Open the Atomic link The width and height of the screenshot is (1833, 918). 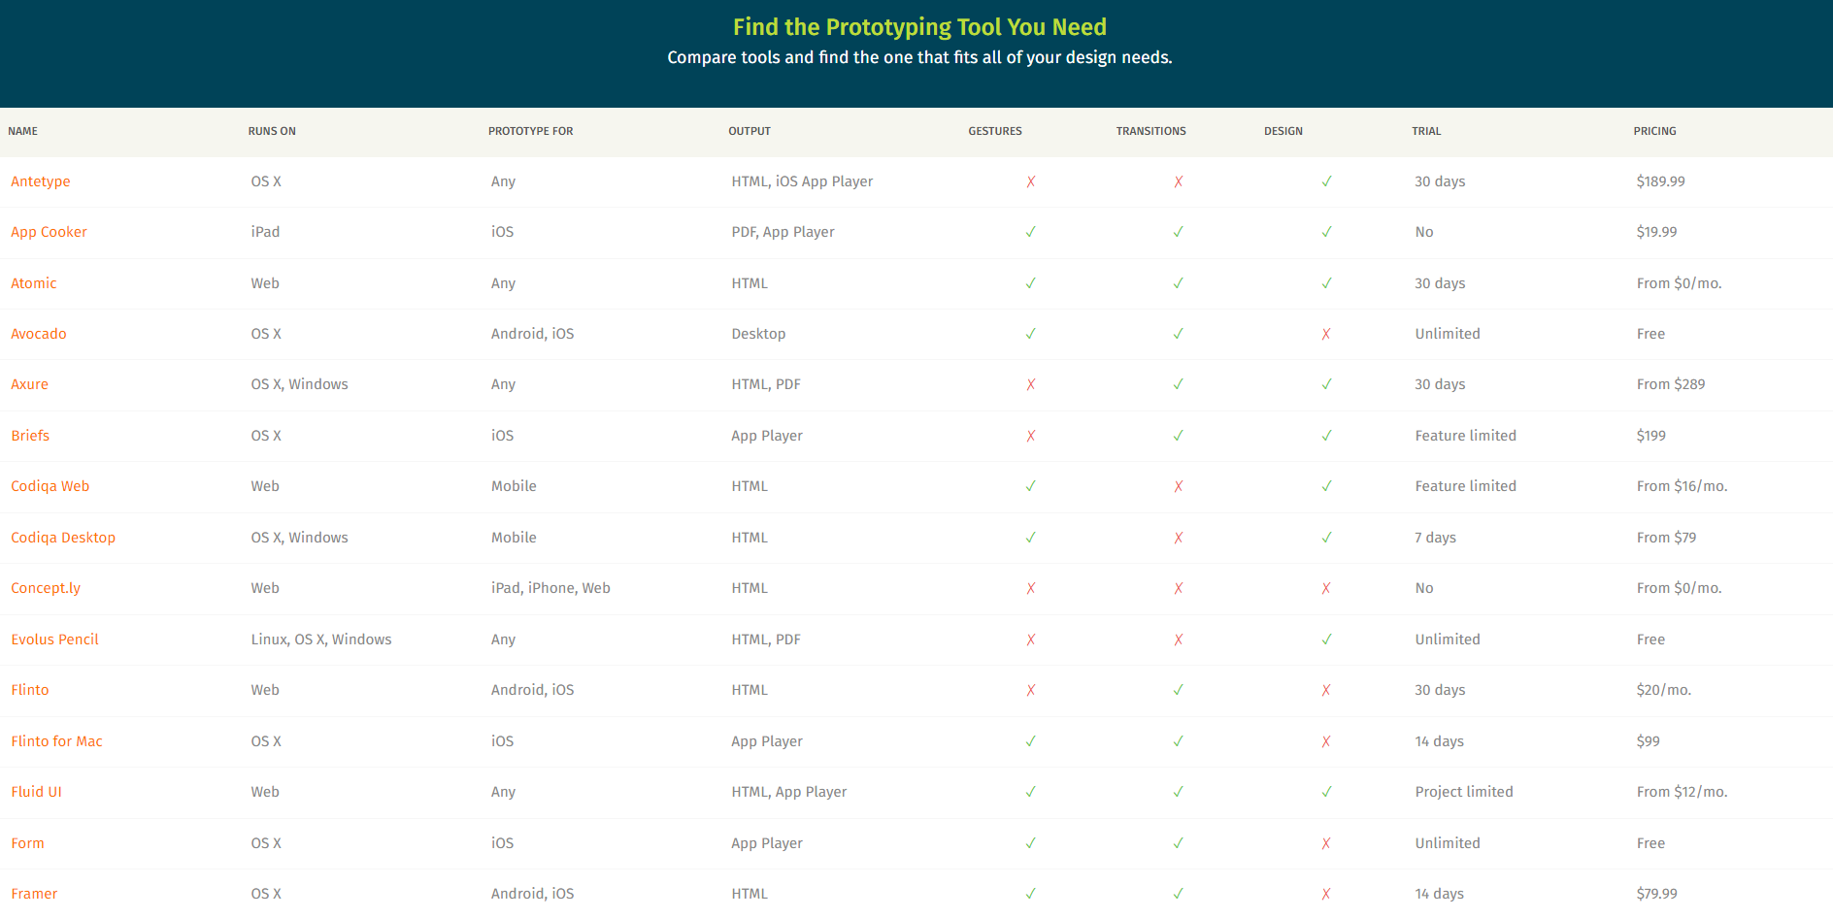(x=34, y=283)
